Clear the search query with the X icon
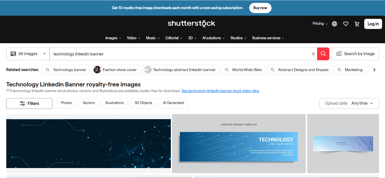This screenshot has height=178, width=385. (313, 54)
